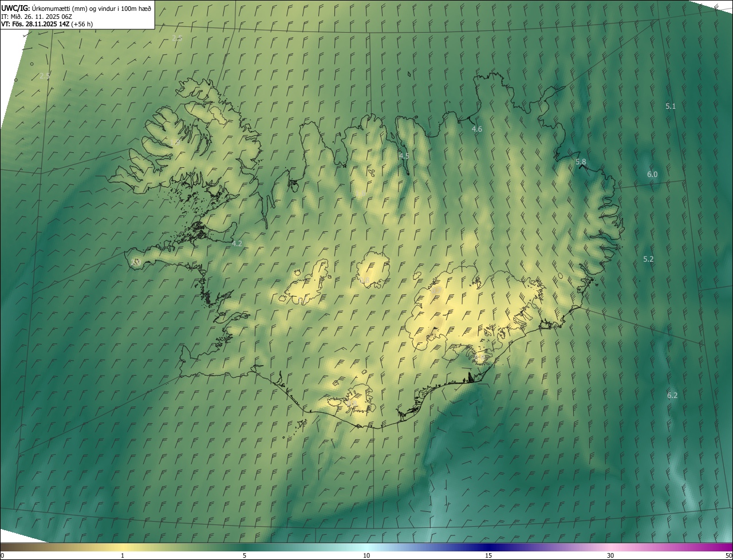Image resolution: width=733 pixels, height=560 pixels.
Task: Click the colour scale tick label 0
Action: pos(2,555)
